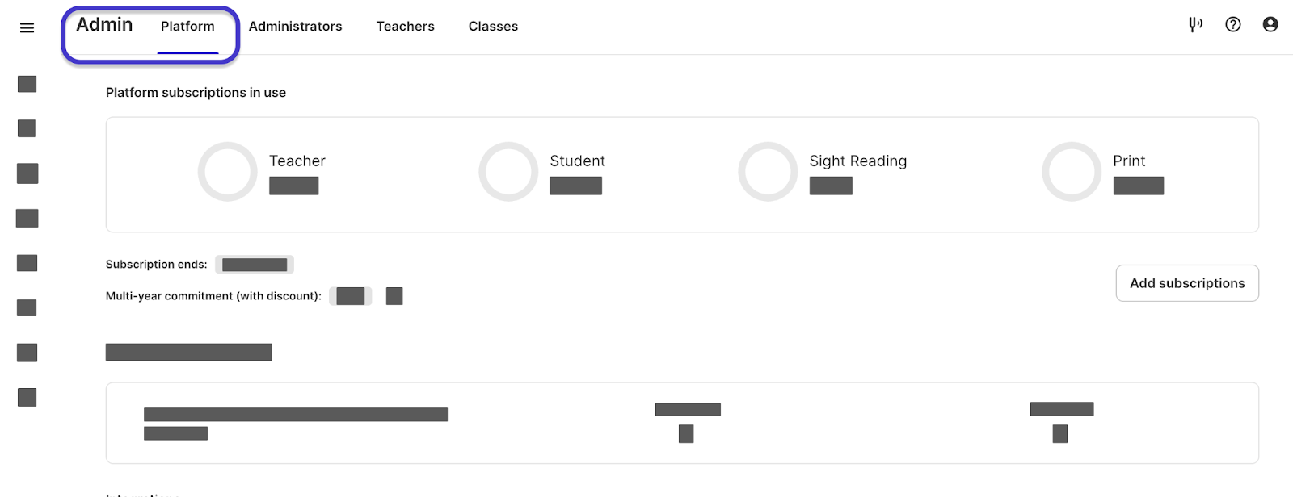Open your account avatar menu
The height and width of the screenshot is (497, 1293).
1270,25
